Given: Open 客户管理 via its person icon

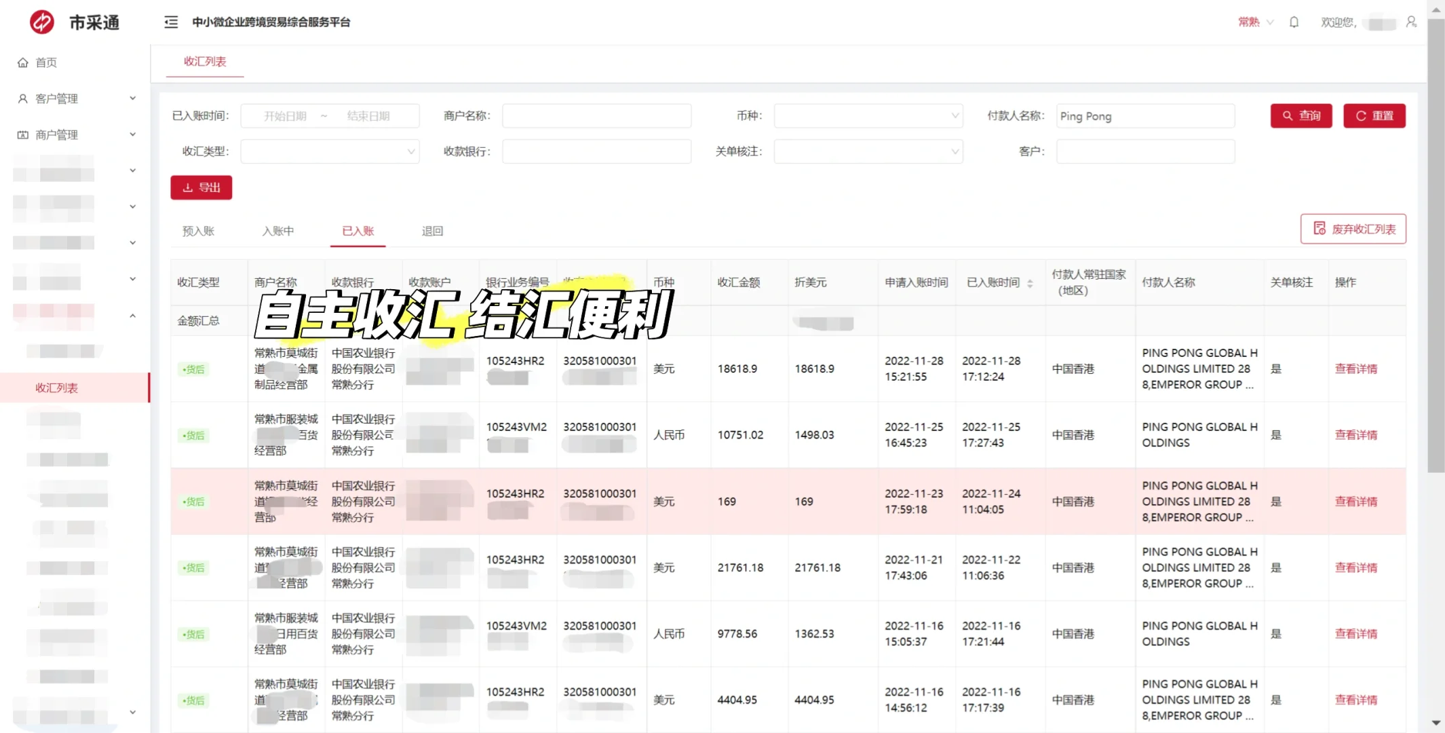Looking at the screenshot, I should [22, 98].
